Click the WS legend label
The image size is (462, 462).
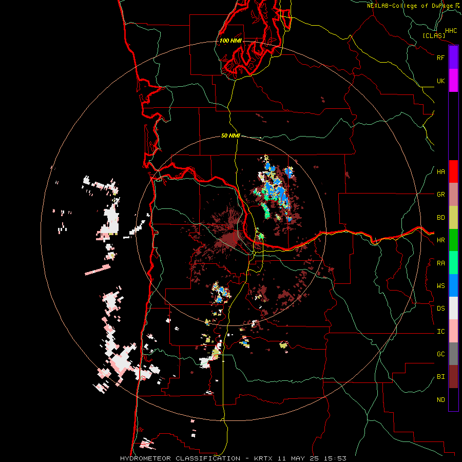click(440, 286)
